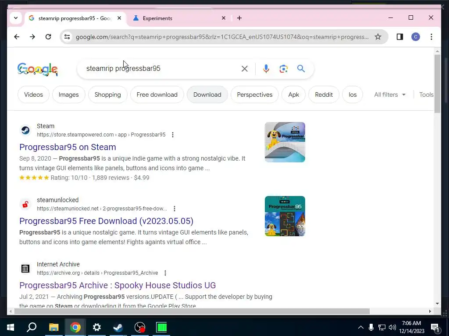
Task: Click the address bar URL
Action: tap(222, 37)
